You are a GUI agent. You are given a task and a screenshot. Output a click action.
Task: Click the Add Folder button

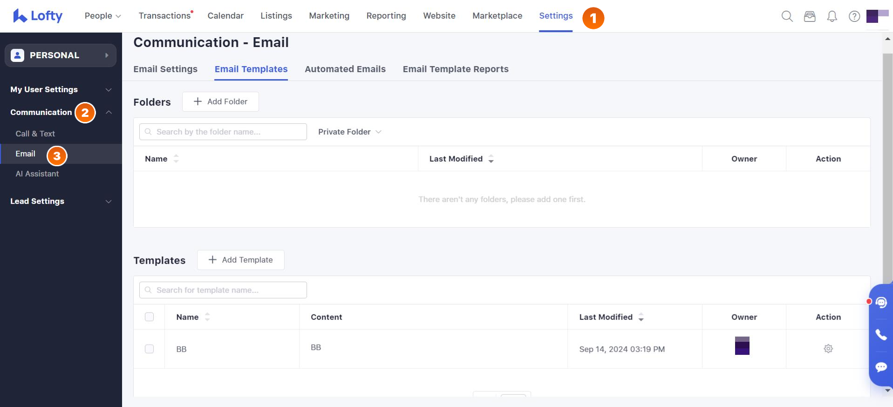[x=220, y=102]
